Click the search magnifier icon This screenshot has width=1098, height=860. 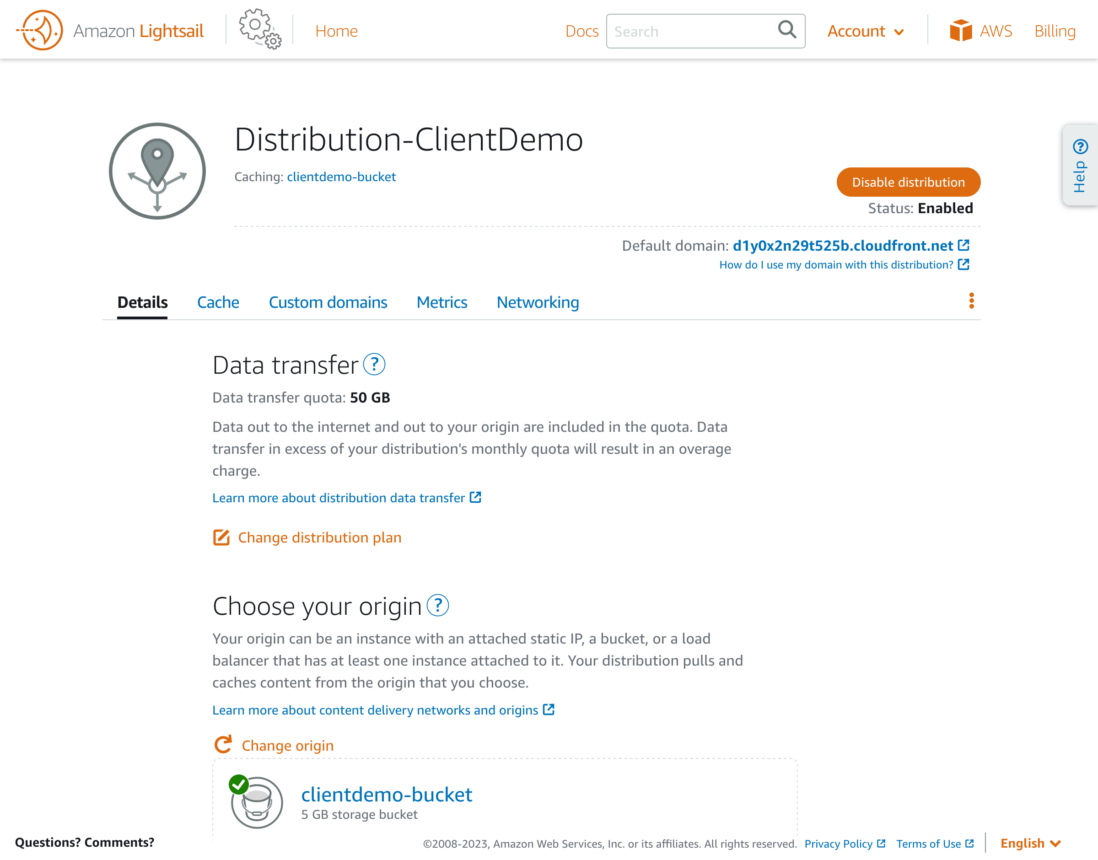coord(787,30)
